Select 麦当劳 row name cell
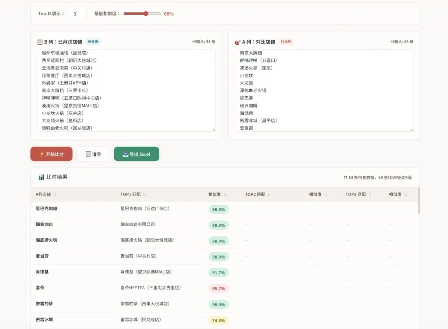The width and height of the screenshot is (448, 329). (42, 256)
